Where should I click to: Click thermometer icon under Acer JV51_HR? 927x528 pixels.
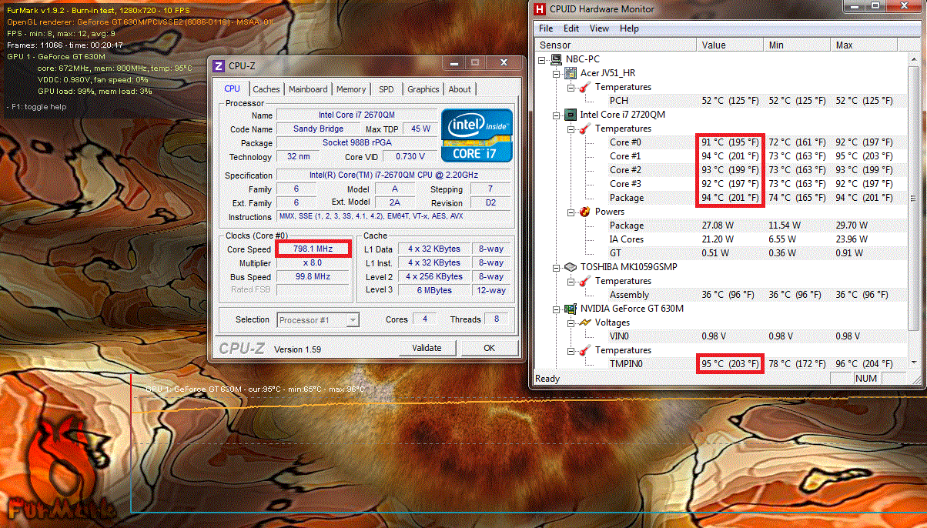click(584, 87)
